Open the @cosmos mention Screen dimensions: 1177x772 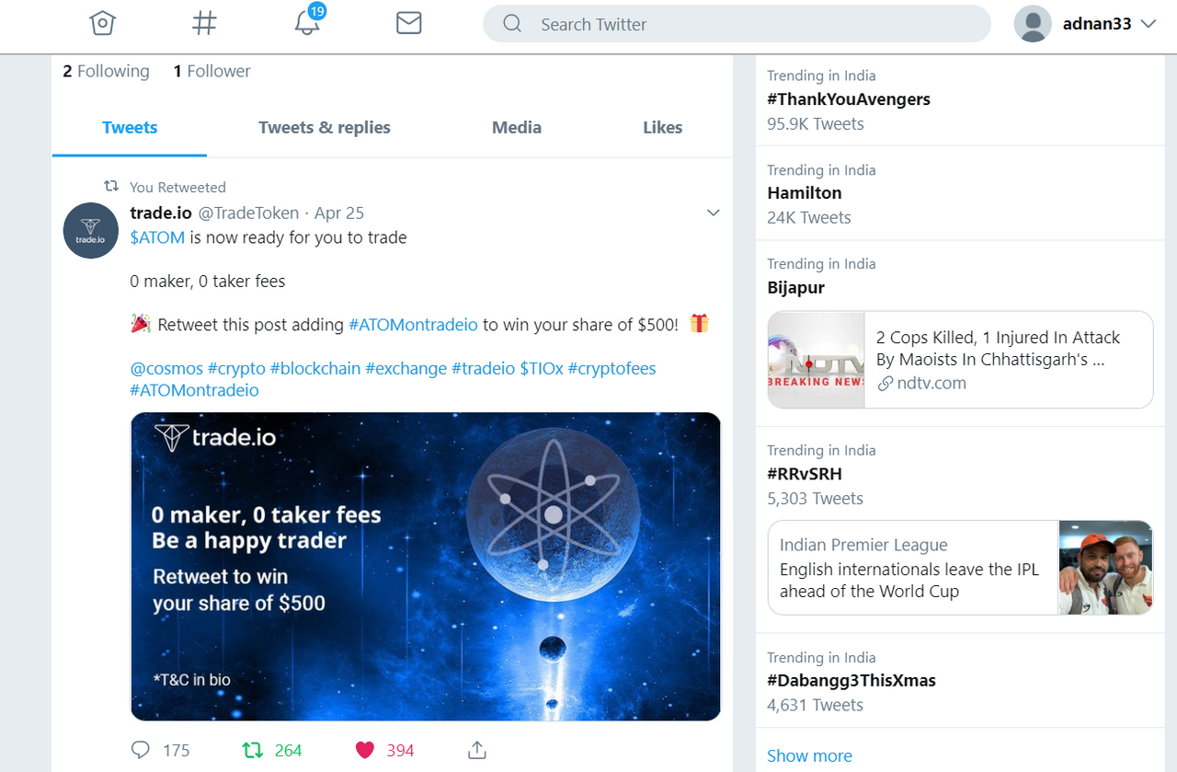pos(166,368)
